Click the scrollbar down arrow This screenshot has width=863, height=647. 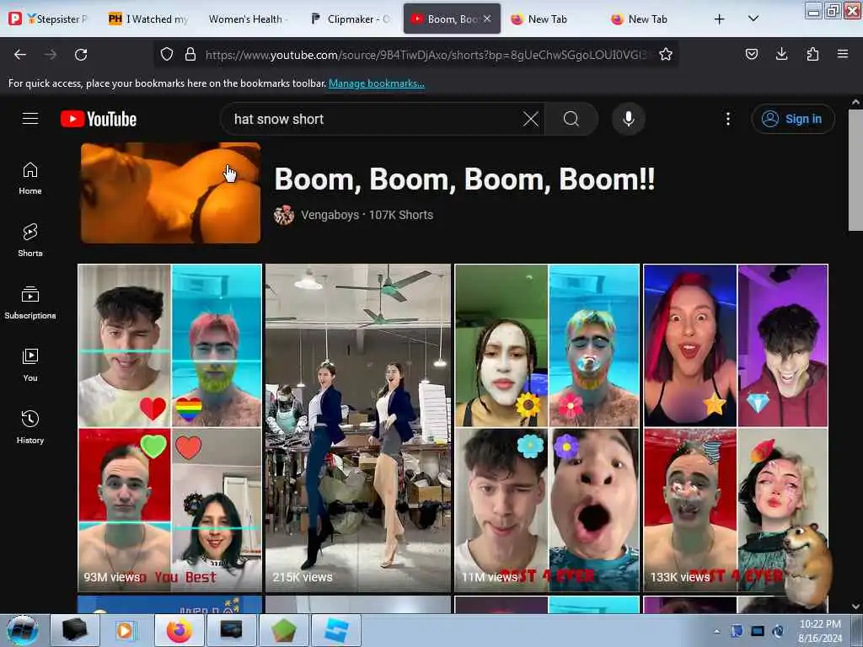point(855,607)
